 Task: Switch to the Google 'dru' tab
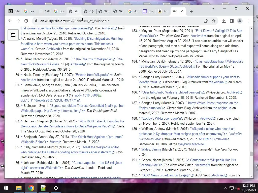point(134,11)
